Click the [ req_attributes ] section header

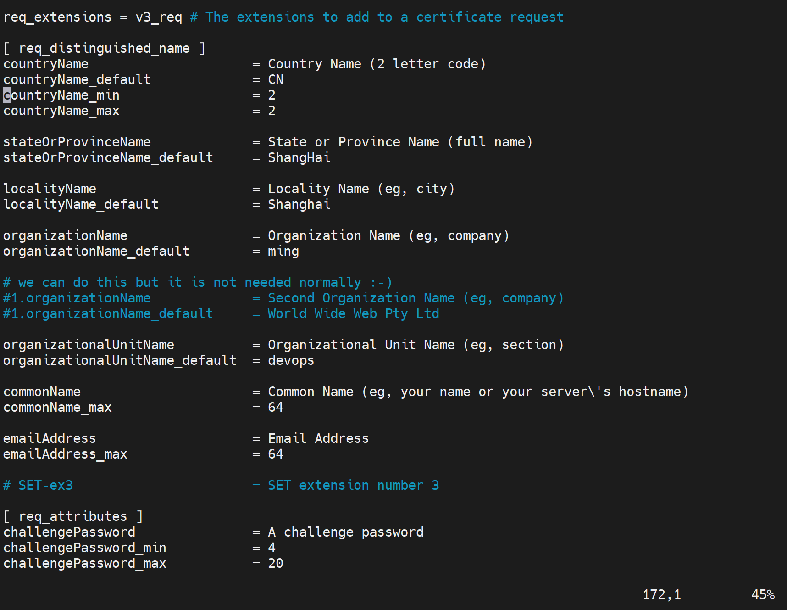click(x=73, y=516)
